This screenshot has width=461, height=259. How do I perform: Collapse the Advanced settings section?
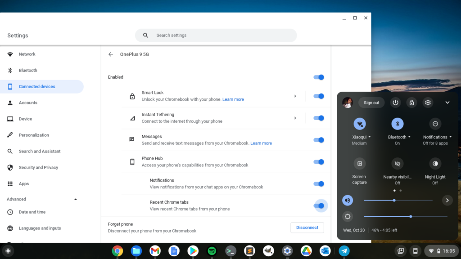tap(76, 199)
